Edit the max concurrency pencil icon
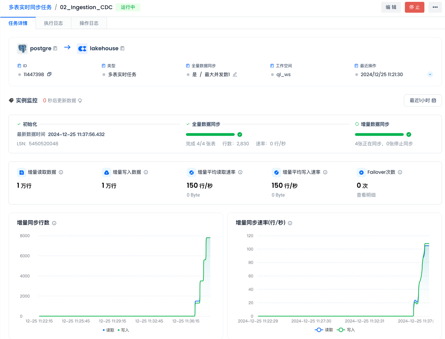The image size is (445, 339). tap(235, 74)
